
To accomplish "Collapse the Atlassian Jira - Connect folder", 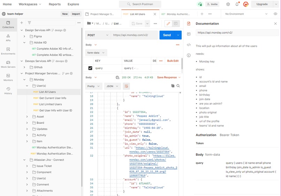I will point(24,160).
